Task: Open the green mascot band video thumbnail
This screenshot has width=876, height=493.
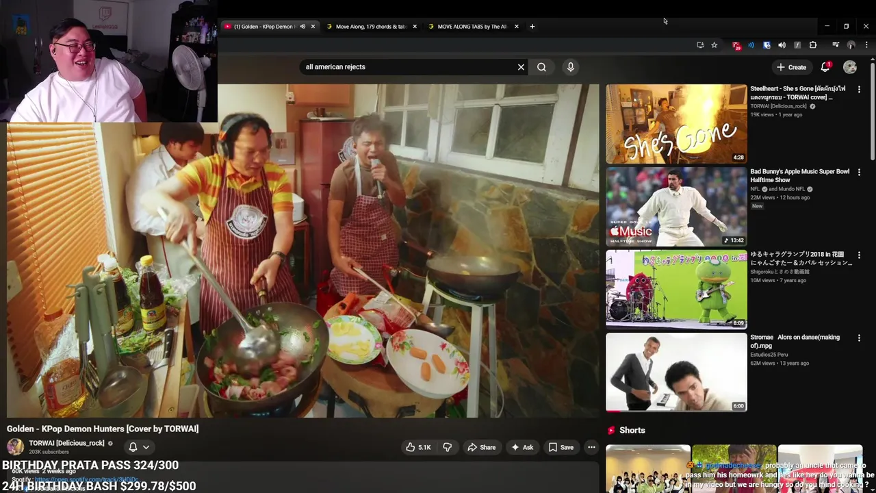Action: (x=676, y=290)
